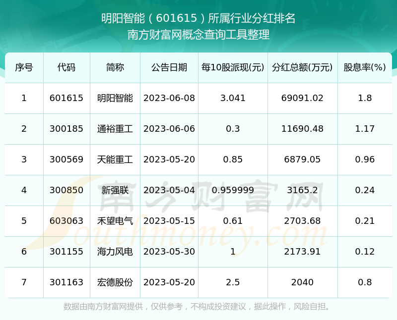
Task: Select the 每10股派现(元) column header
Action: [233, 67]
